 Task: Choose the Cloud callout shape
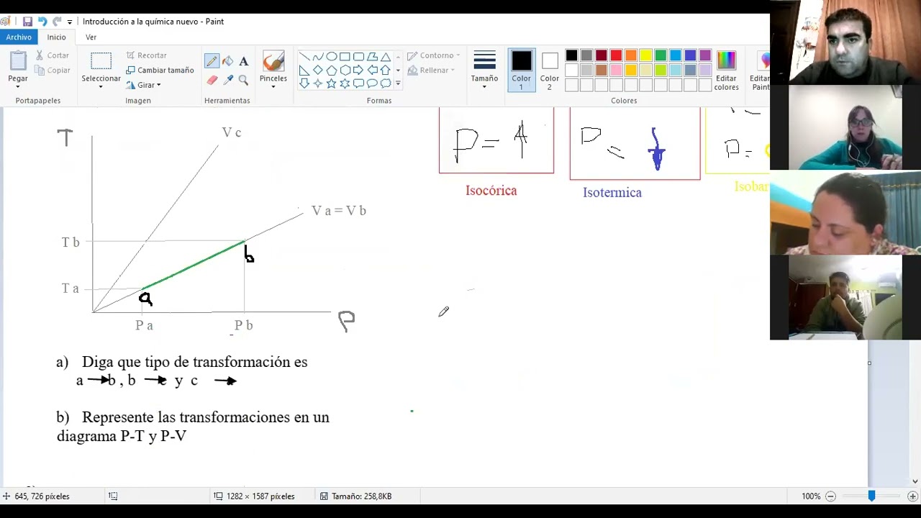[386, 83]
